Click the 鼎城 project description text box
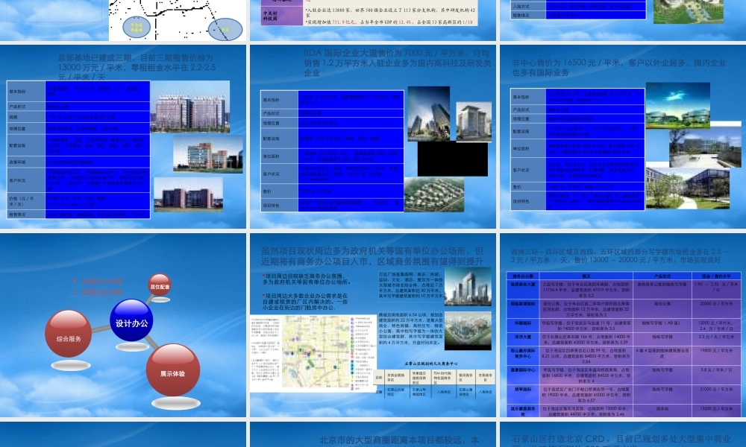746x447 pixels. (410, 329)
